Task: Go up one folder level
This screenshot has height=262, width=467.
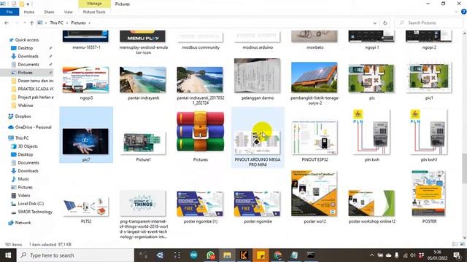Action: [x=32, y=23]
